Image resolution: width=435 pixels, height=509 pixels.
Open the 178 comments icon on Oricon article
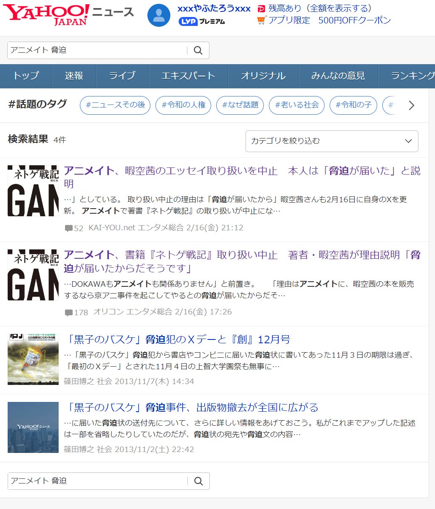point(69,313)
